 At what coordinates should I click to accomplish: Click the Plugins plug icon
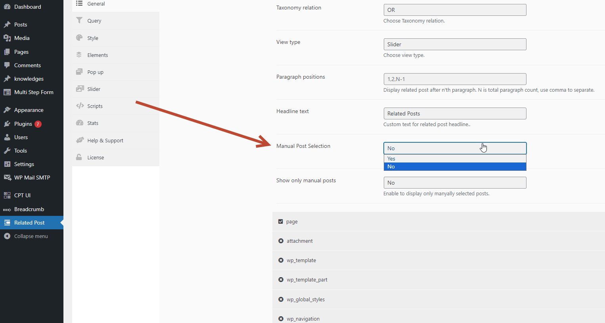pos(7,124)
